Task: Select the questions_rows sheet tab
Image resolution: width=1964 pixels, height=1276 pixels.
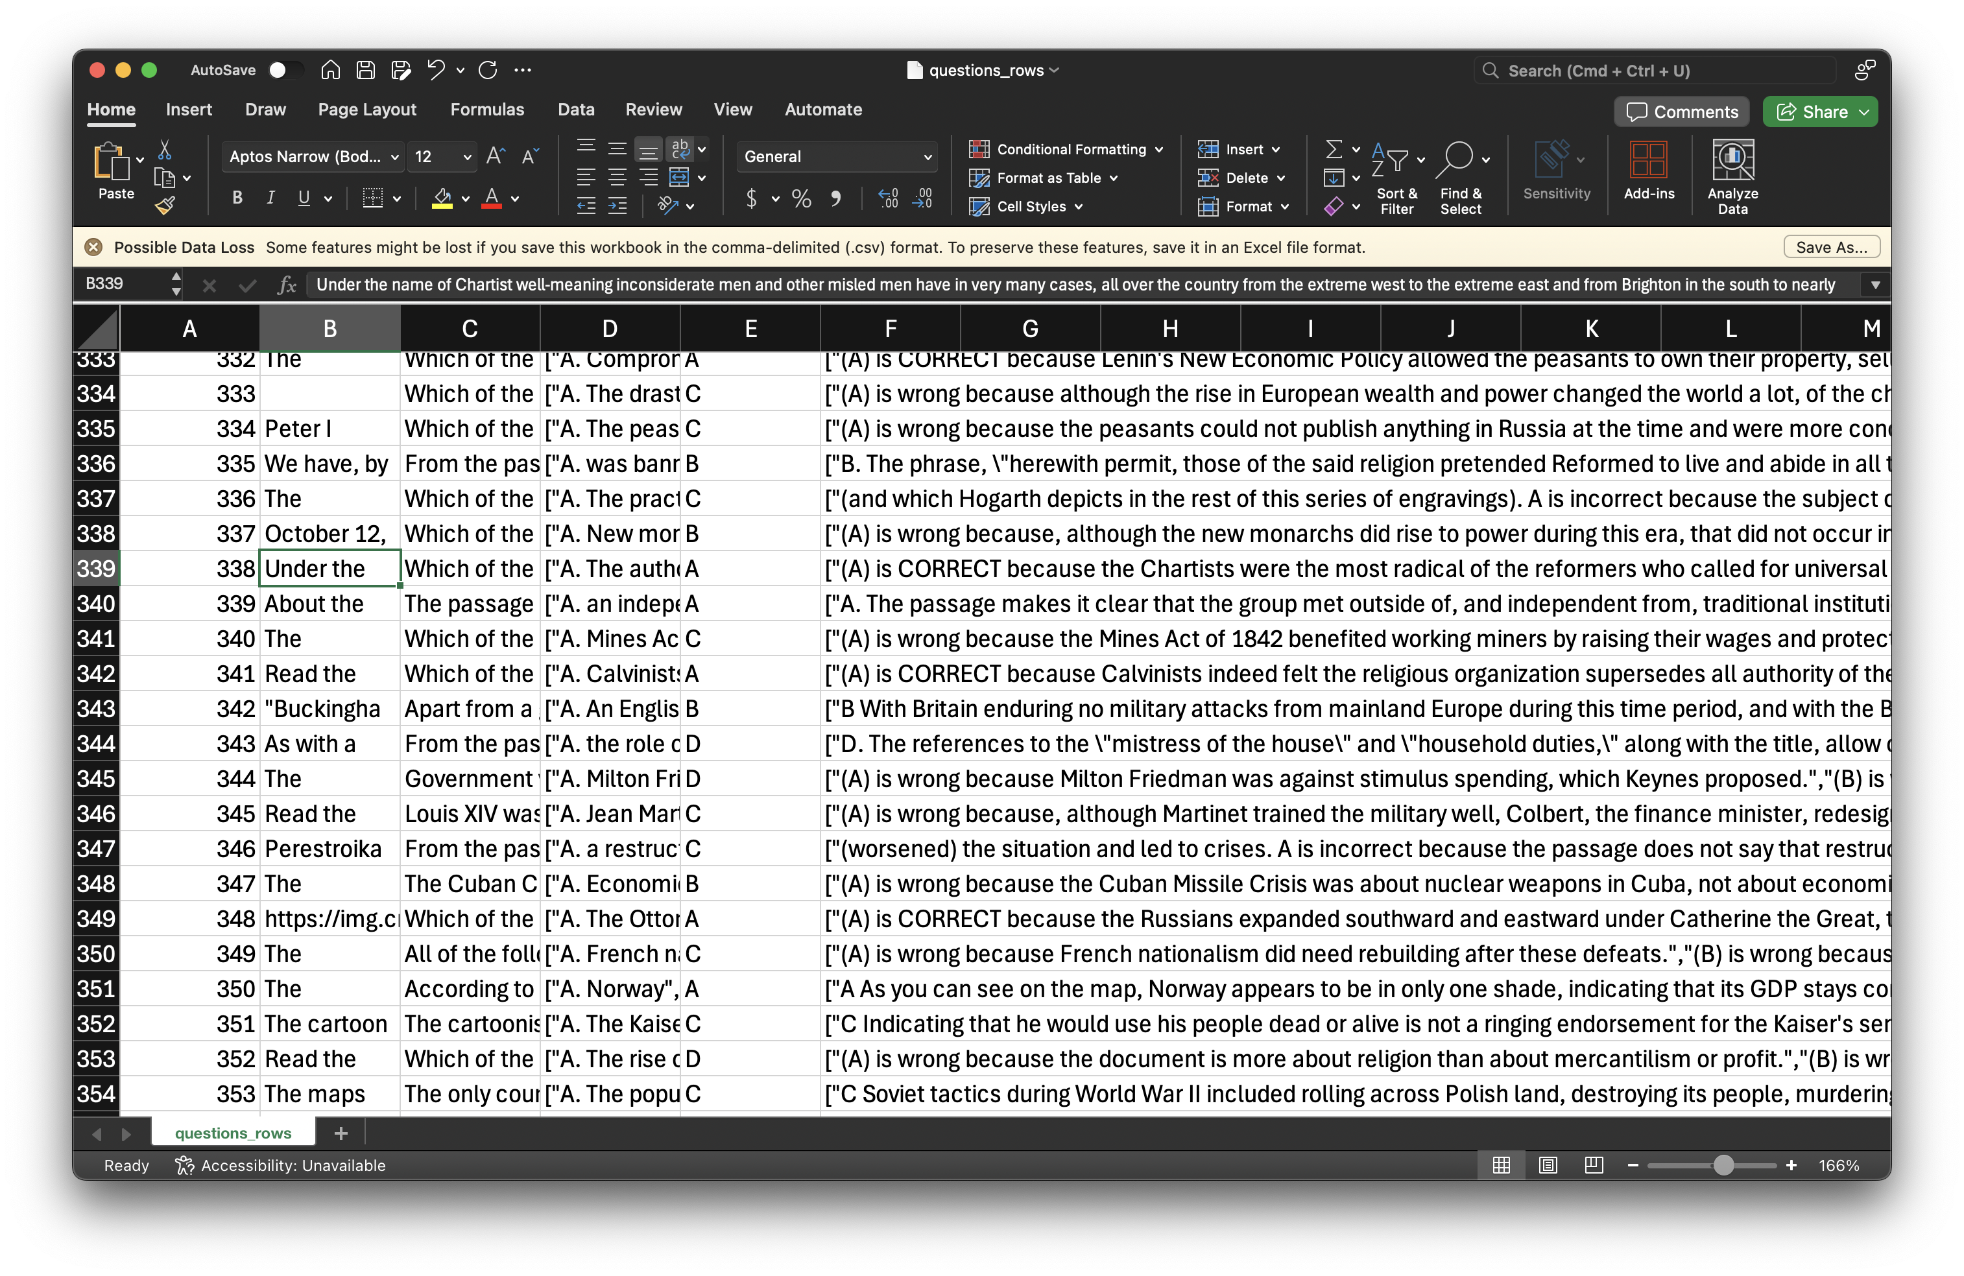Action: [234, 1133]
